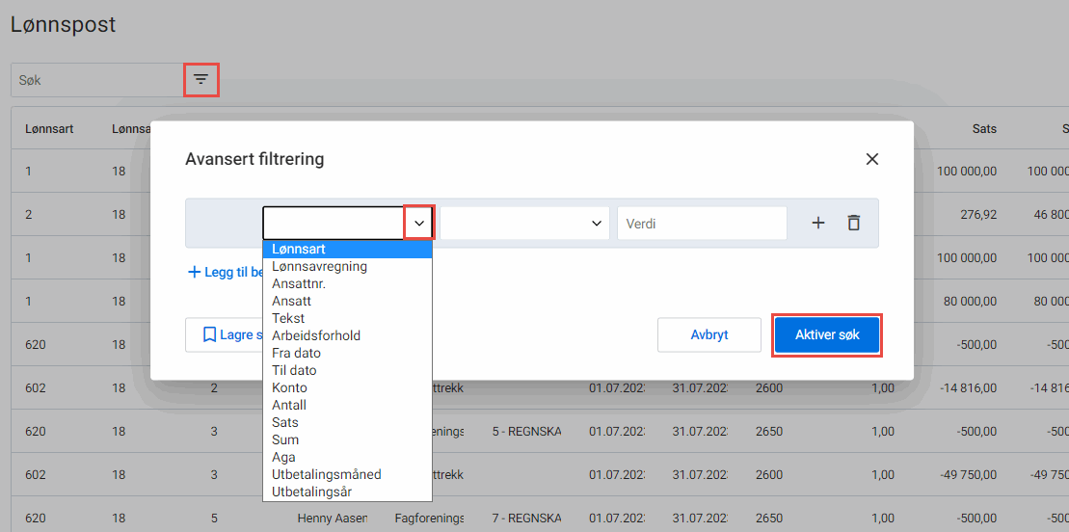Click the Avbryt button

tap(708, 335)
